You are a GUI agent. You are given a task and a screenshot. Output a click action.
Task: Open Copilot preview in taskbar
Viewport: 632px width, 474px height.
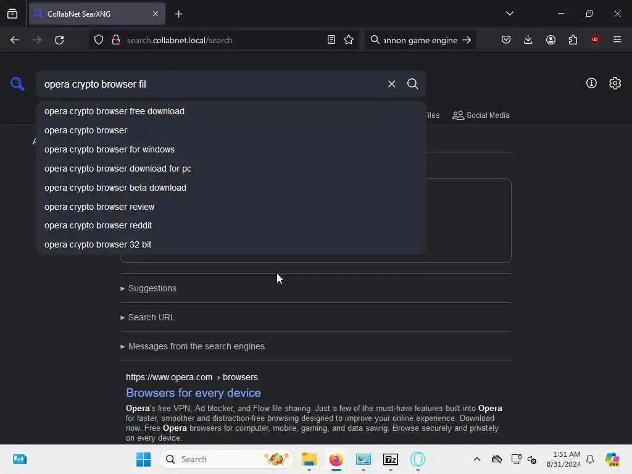click(x=612, y=459)
